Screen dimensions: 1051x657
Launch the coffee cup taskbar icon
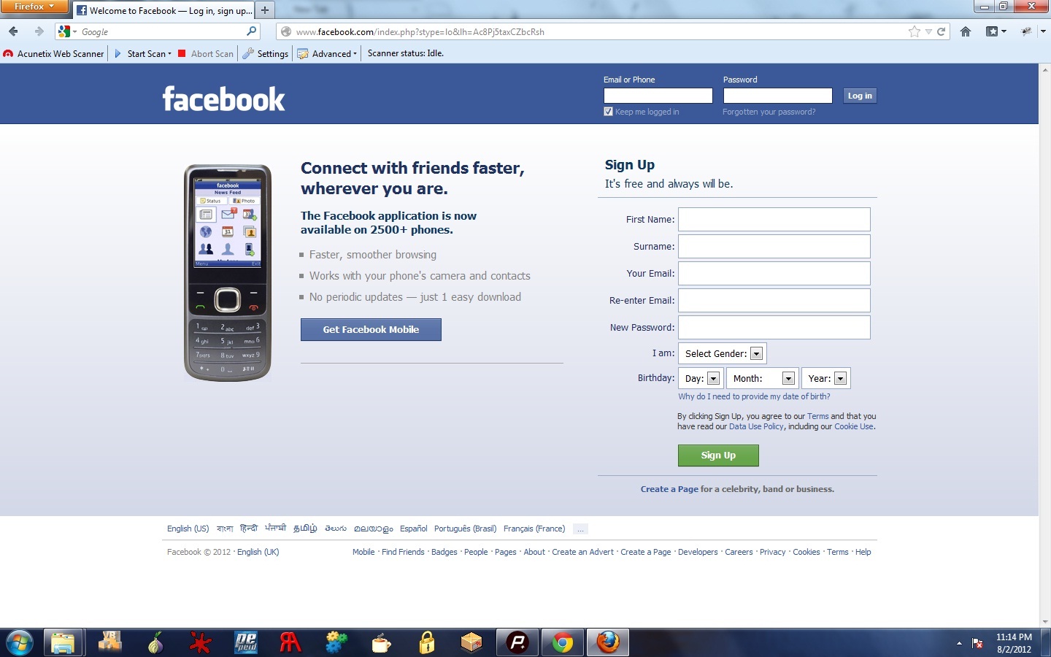[381, 643]
